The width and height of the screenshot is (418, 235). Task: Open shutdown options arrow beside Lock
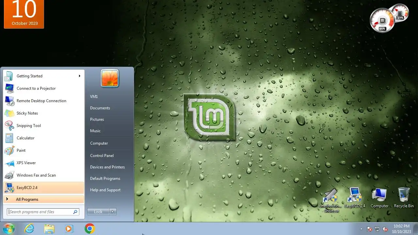pyautogui.click(x=113, y=212)
